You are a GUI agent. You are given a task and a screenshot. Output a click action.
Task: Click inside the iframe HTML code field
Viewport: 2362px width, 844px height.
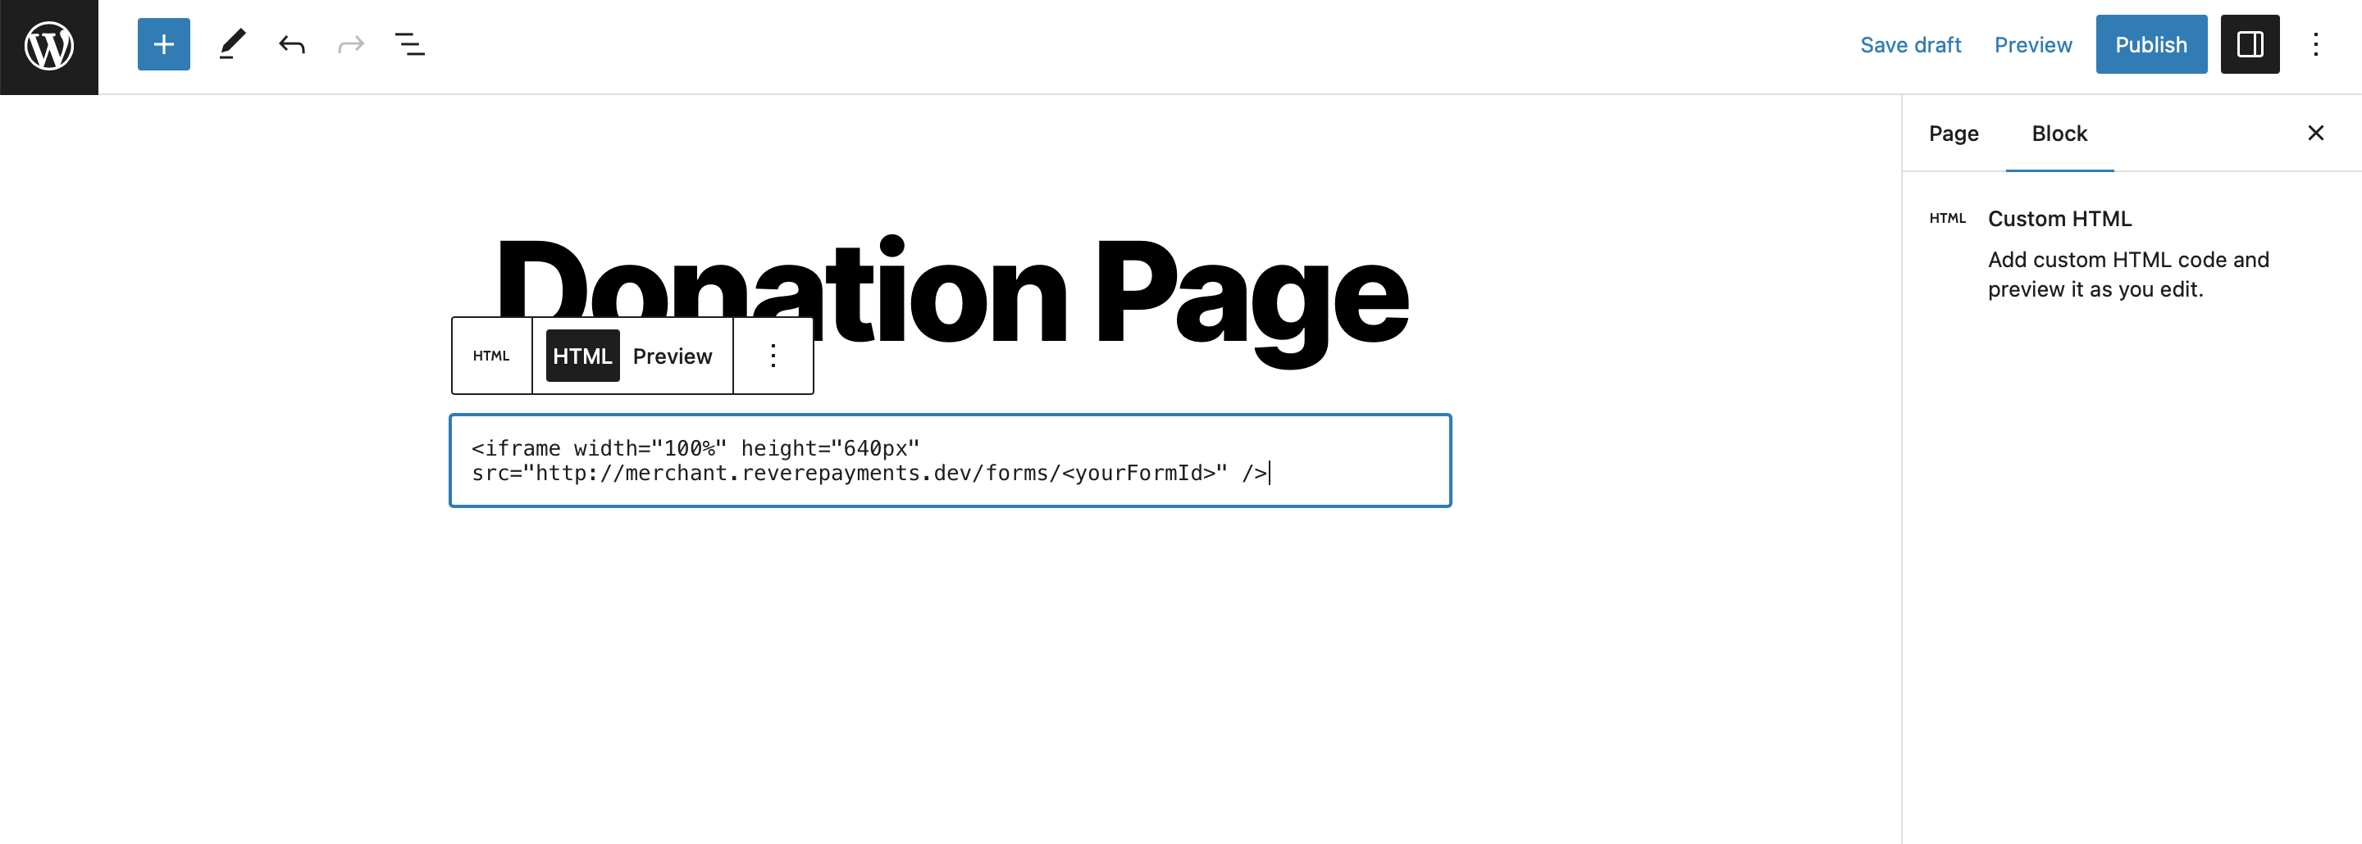pos(950,460)
